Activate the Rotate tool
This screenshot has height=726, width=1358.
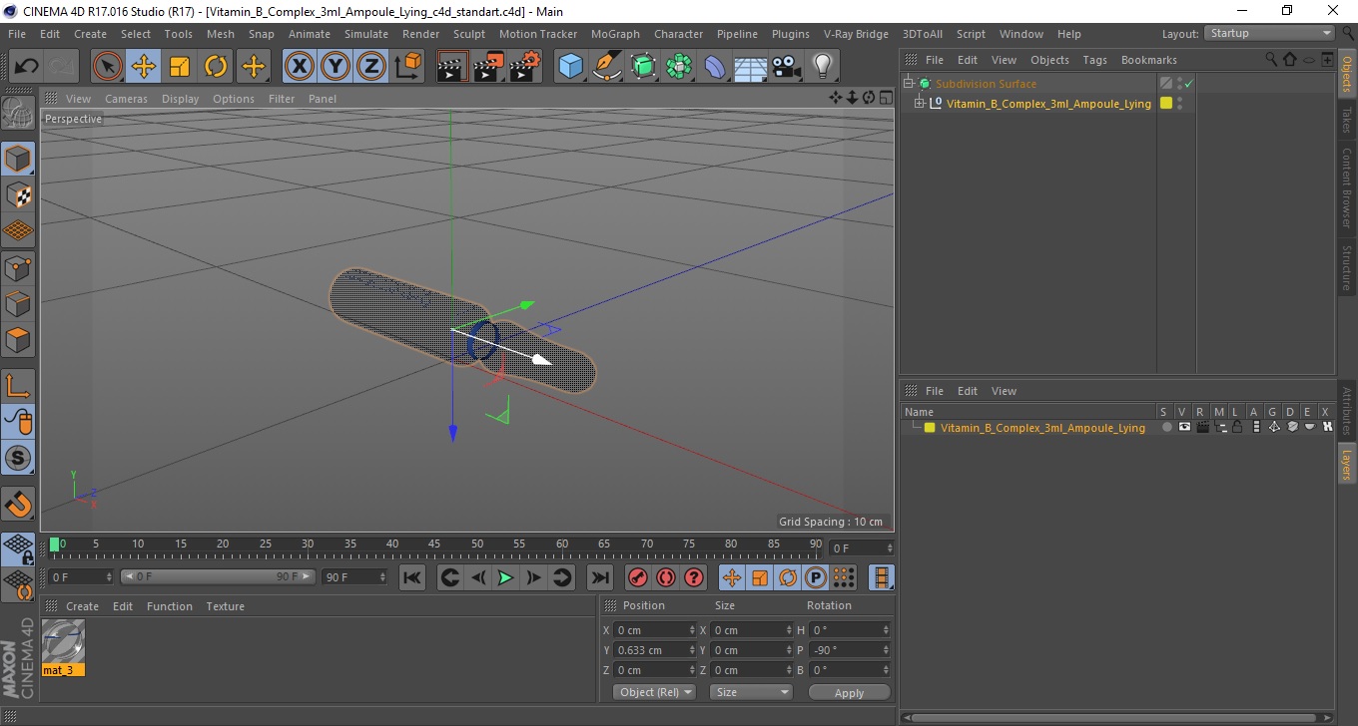216,67
